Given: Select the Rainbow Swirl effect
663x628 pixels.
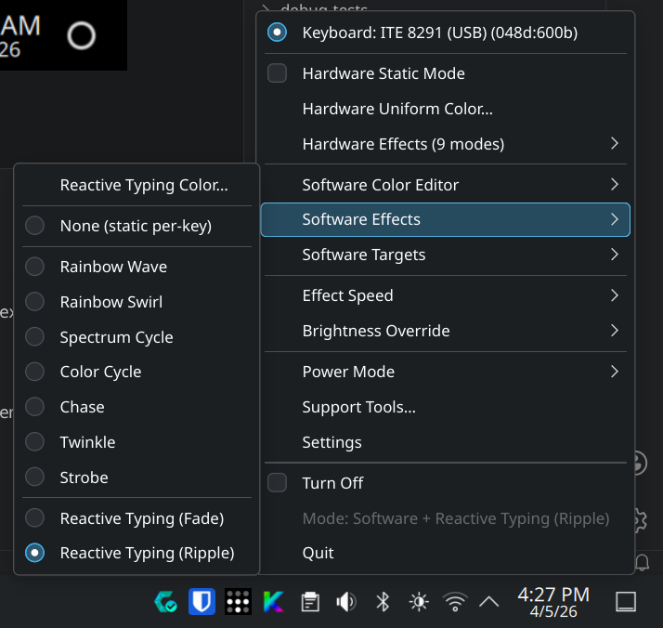Looking at the screenshot, I should (x=136, y=302).
